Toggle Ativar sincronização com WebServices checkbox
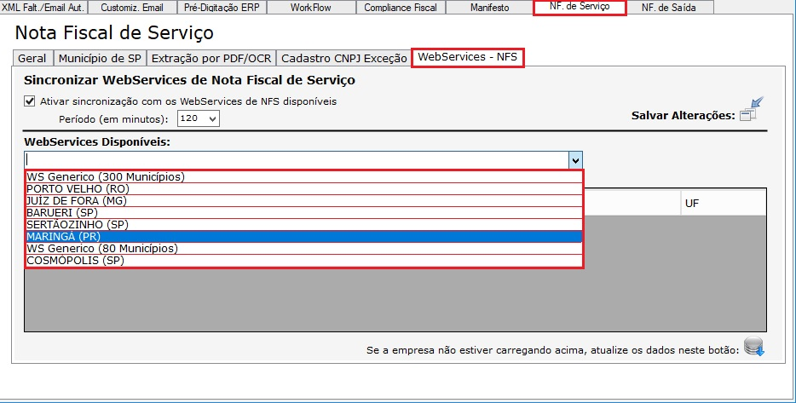 pyautogui.click(x=30, y=101)
